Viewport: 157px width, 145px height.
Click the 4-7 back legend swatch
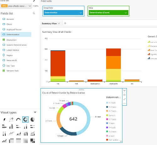[107, 111]
